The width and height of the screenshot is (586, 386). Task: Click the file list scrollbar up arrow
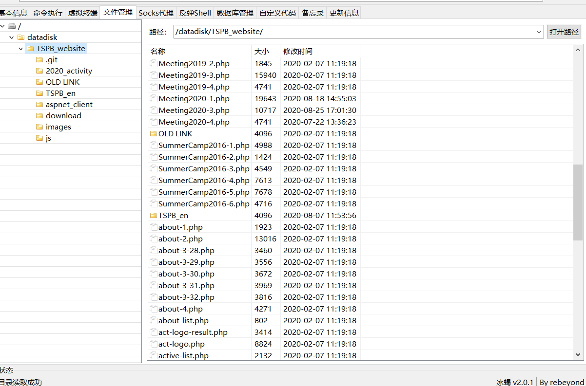pos(578,50)
